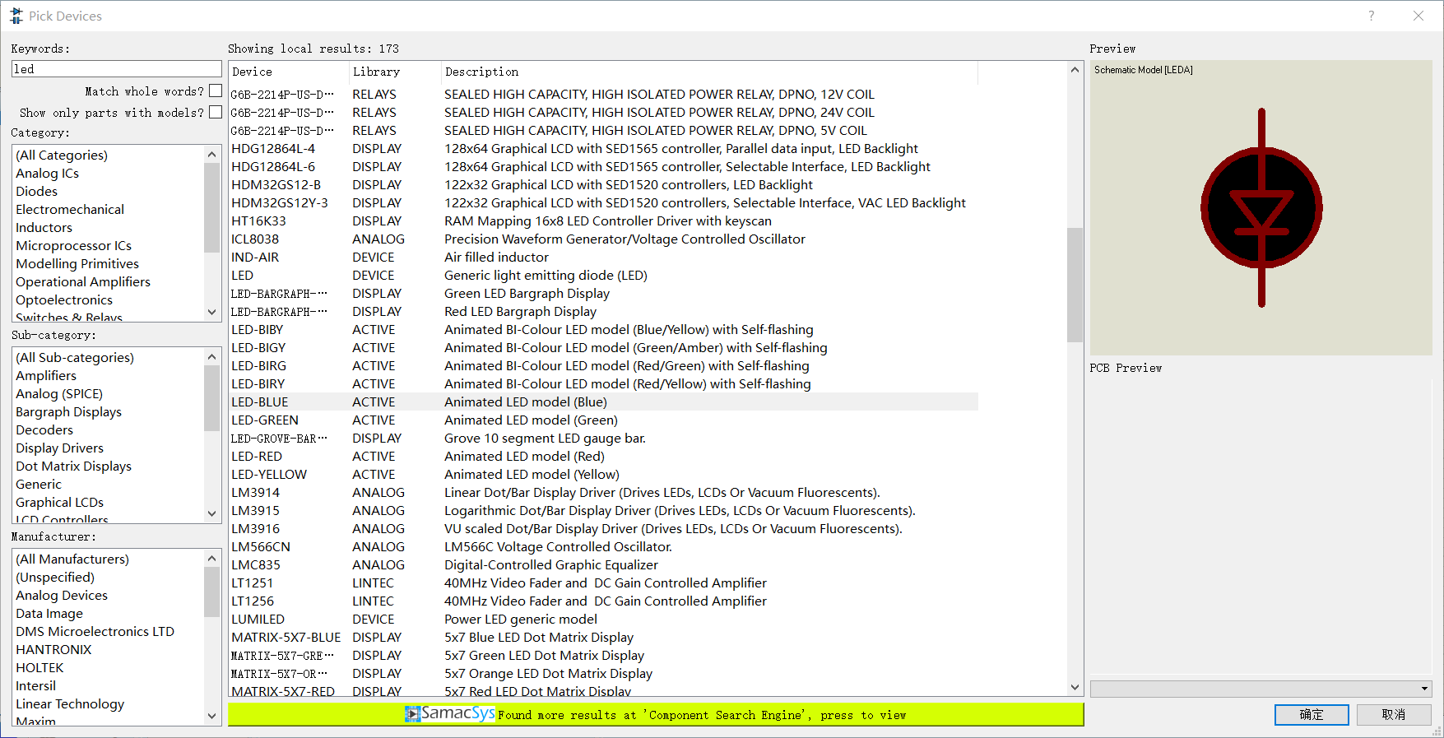The image size is (1444, 738).
Task: Select the LMC835 device row
Action: tap(604, 564)
